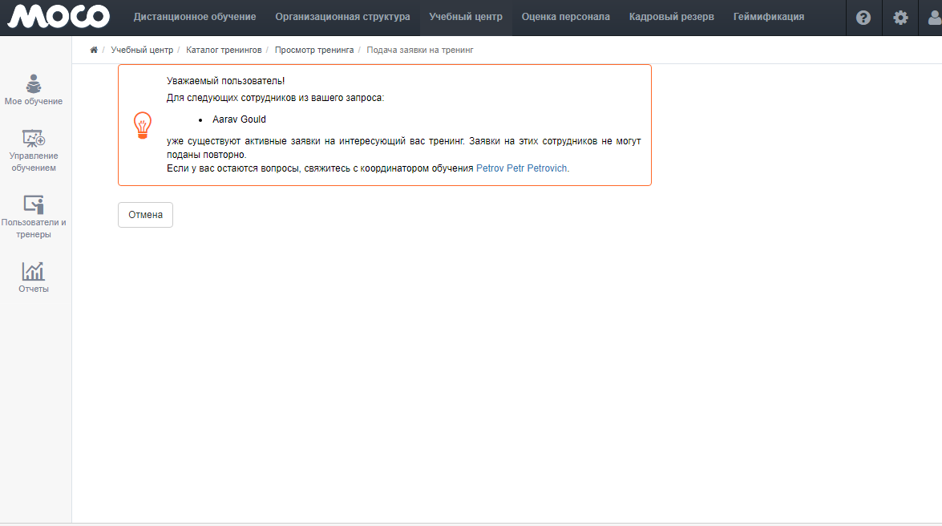The width and height of the screenshot is (942, 526).
Task: Click the MOCO logo
Action: point(58,17)
